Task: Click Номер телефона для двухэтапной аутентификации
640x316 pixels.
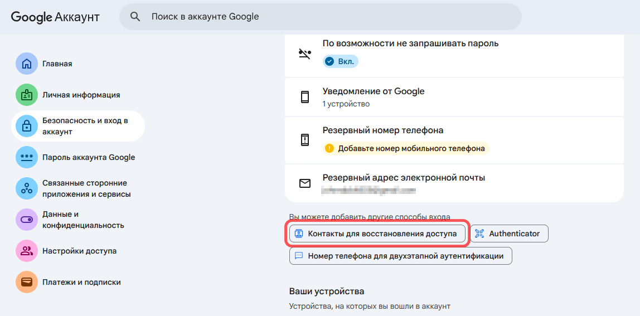Action: pyautogui.click(x=400, y=256)
